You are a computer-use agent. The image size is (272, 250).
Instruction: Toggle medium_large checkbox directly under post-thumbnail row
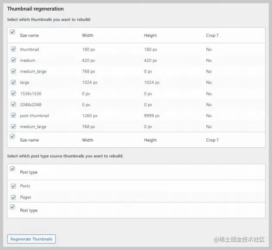(x=13, y=127)
